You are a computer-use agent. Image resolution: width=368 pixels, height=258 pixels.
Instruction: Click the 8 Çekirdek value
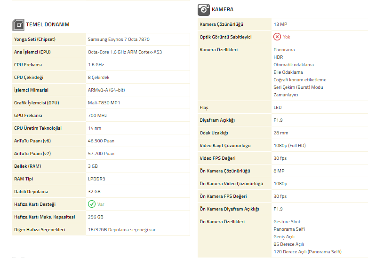pos(98,78)
